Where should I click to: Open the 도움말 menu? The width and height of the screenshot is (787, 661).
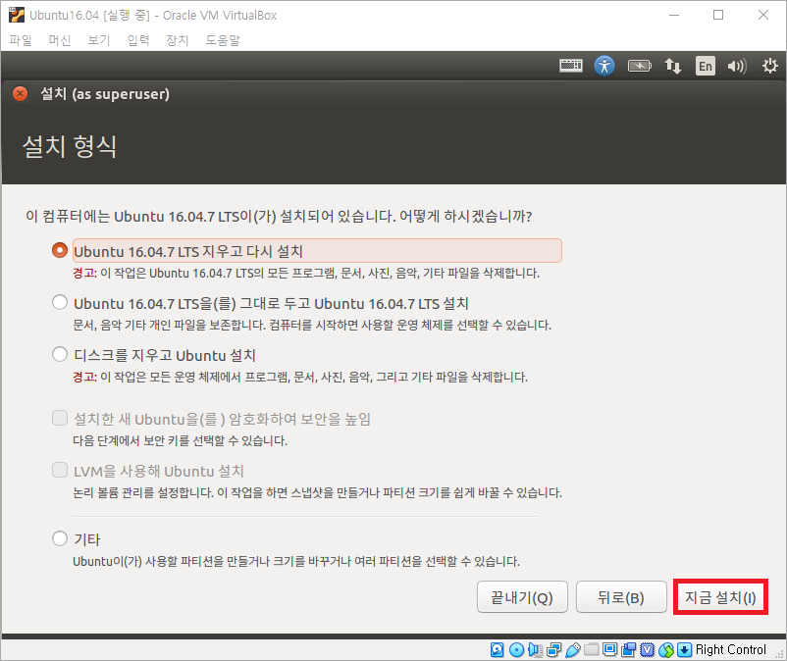pos(223,40)
